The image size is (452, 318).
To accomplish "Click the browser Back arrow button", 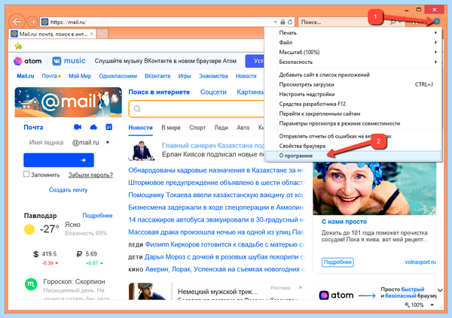I will coord(17,22).
